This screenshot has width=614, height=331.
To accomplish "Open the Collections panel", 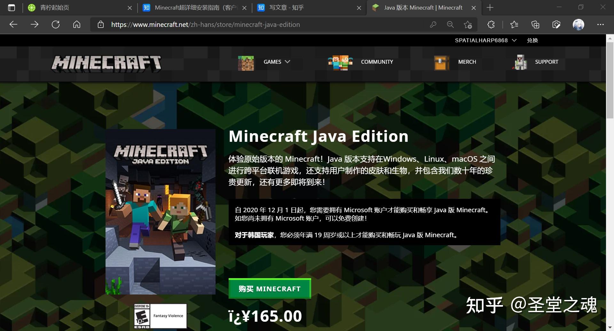I will 535,25.
